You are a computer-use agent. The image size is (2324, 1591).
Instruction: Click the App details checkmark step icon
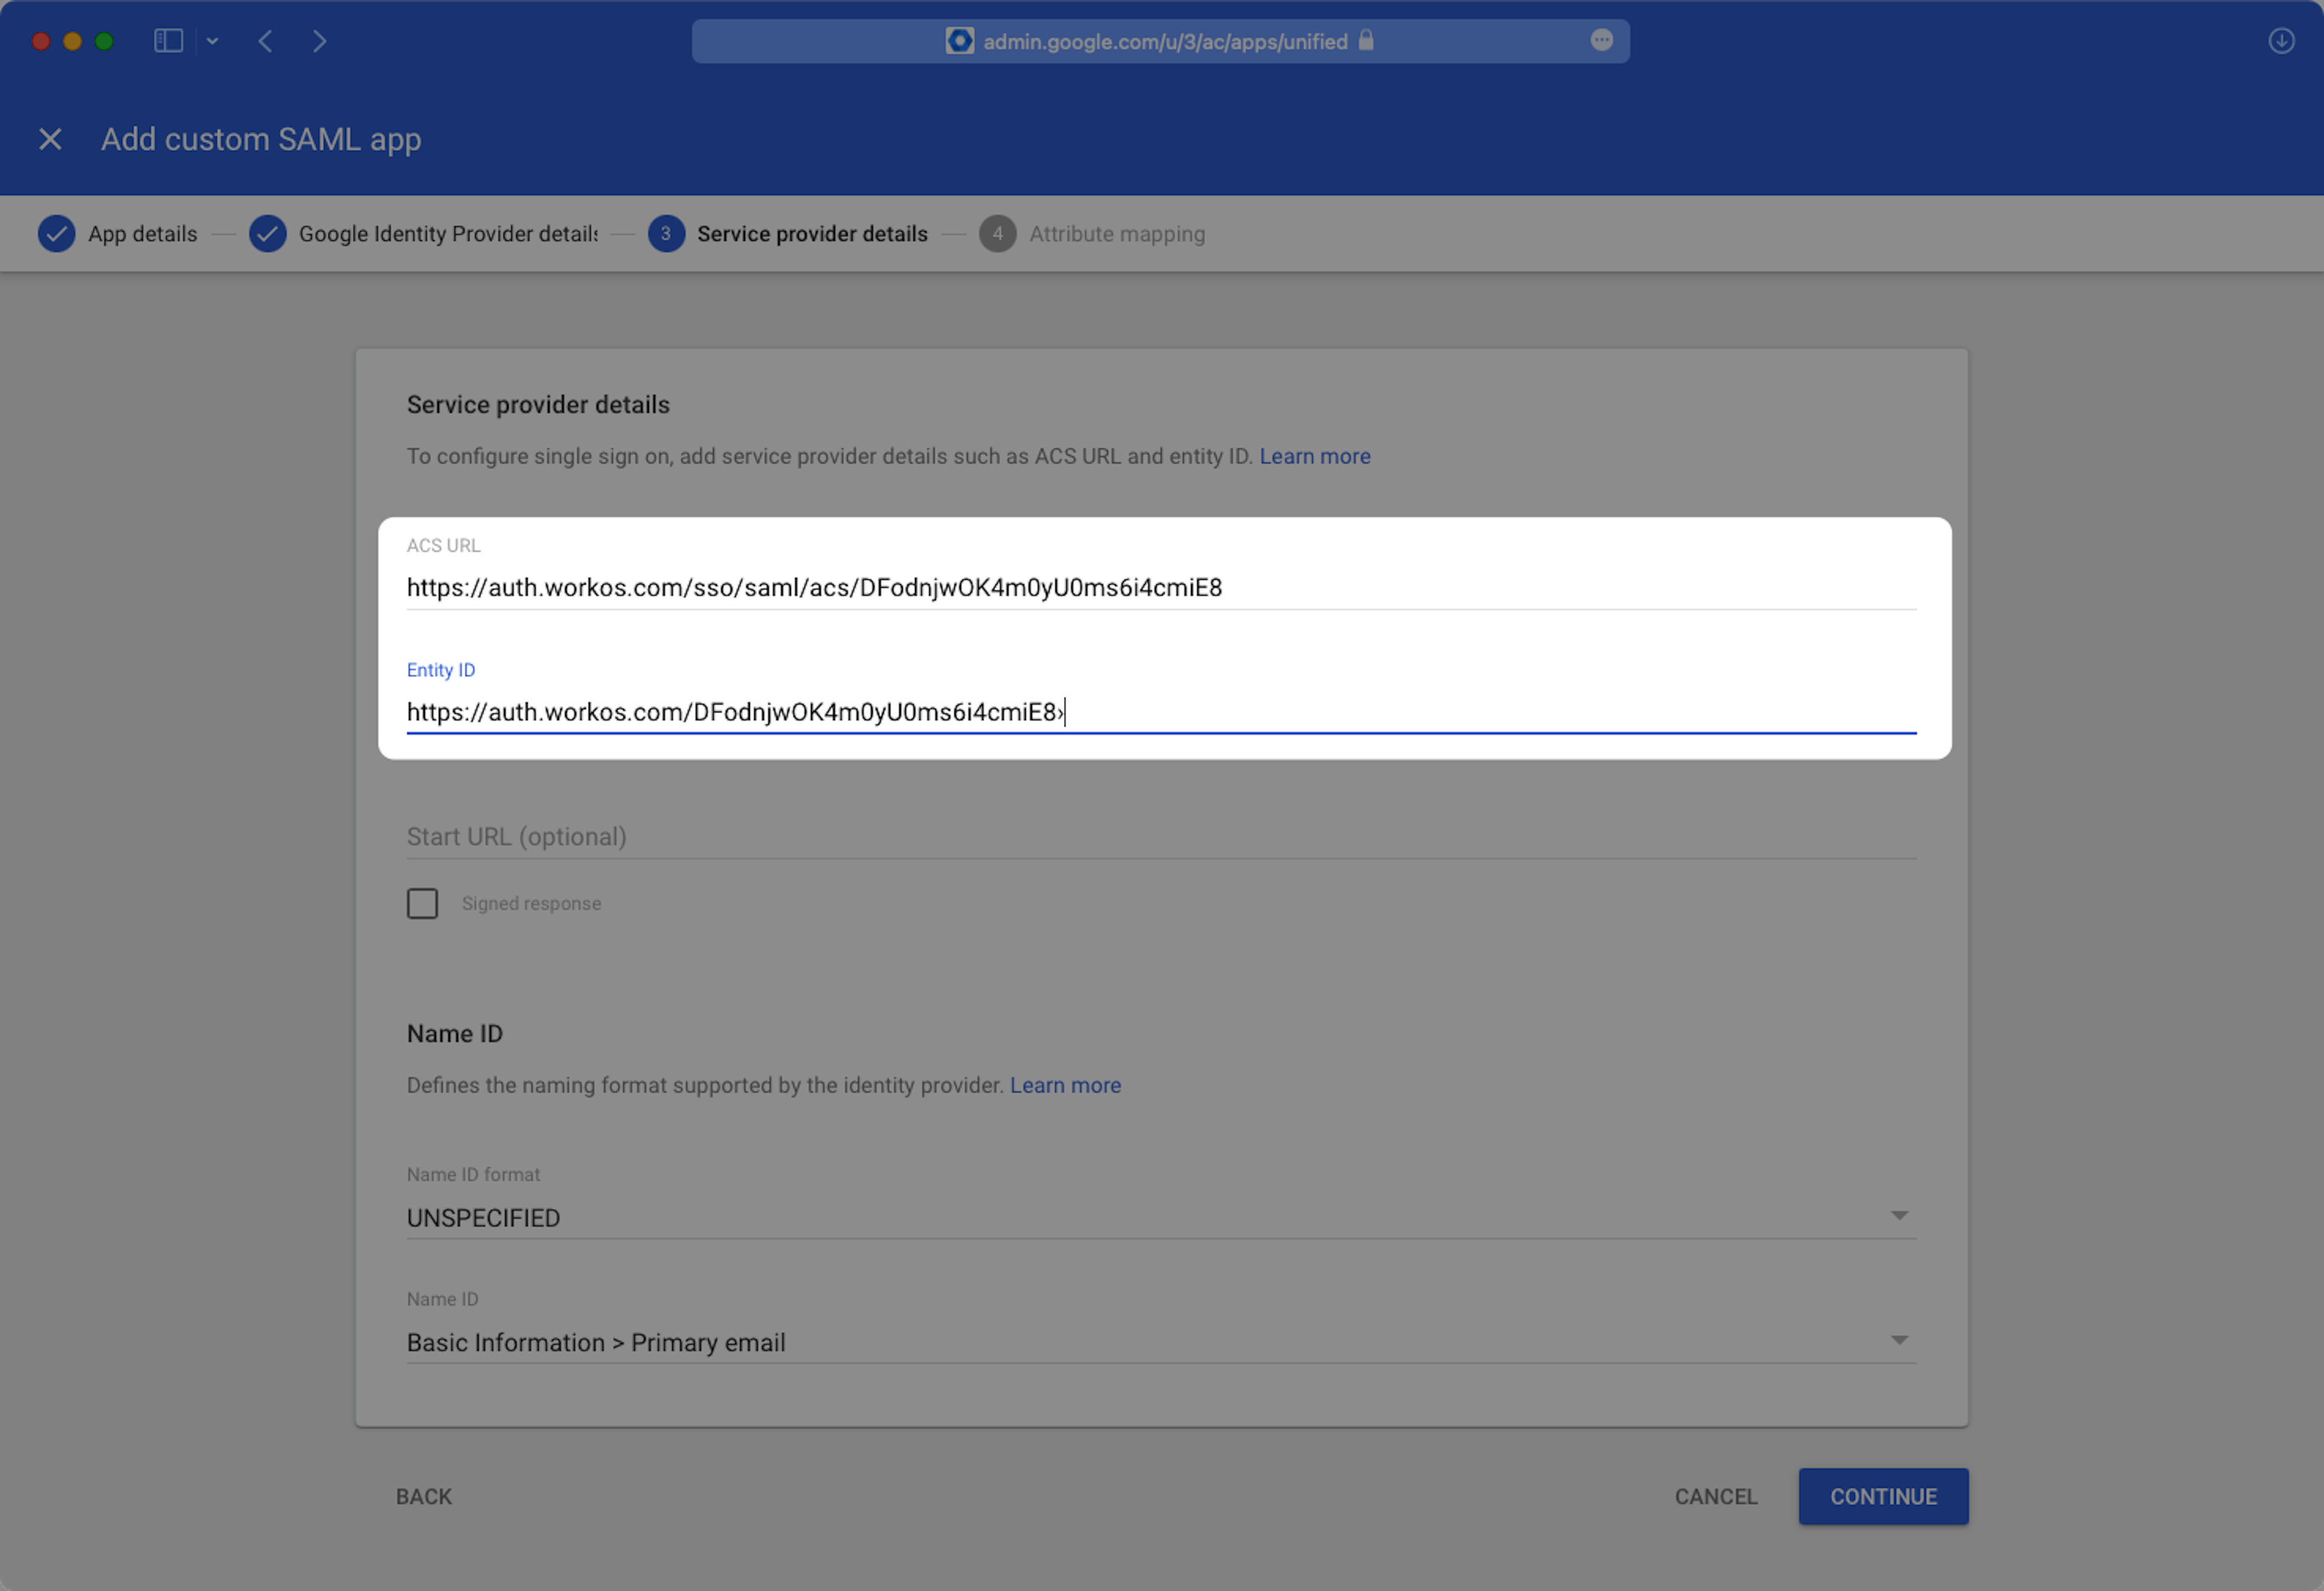[x=57, y=234]
